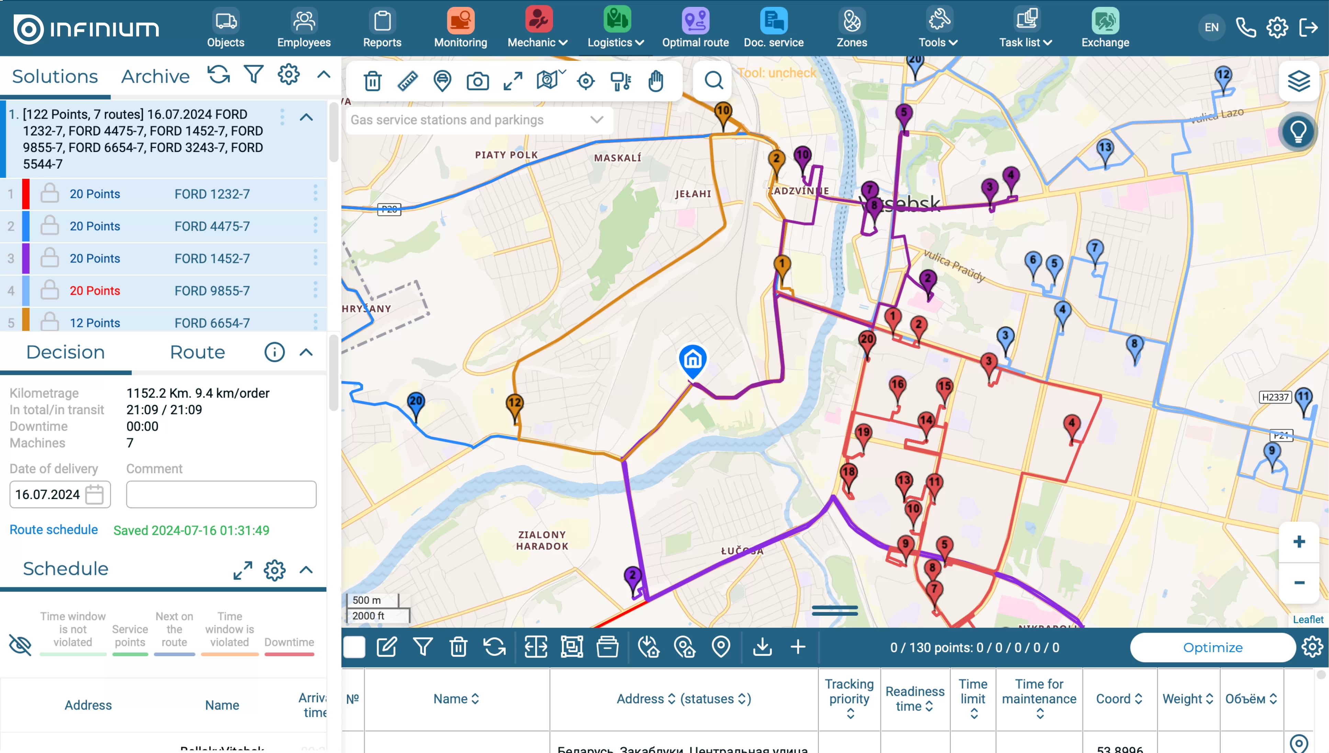Open the Task list dropdown menu

pos(1026,28)
